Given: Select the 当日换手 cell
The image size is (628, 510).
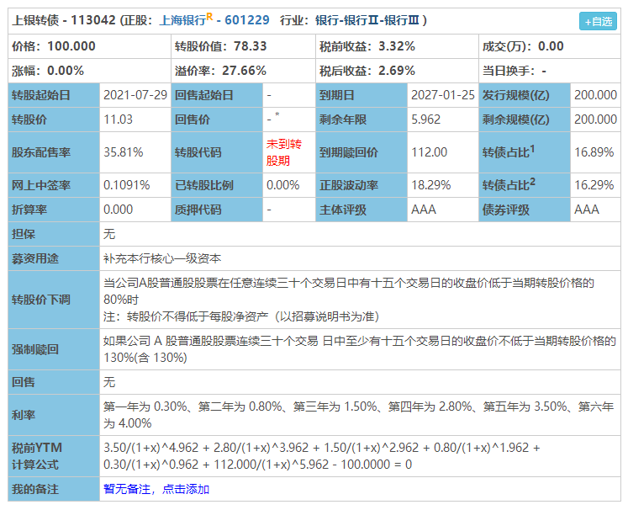Looking at the screenshot, I should [550, 71].
